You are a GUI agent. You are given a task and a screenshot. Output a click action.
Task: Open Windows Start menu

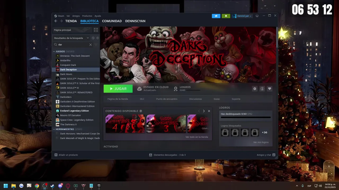click(x=6, y=186)
